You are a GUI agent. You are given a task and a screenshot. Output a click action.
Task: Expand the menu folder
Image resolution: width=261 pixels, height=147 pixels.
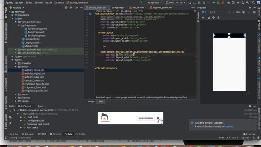(x=15, y=94)
